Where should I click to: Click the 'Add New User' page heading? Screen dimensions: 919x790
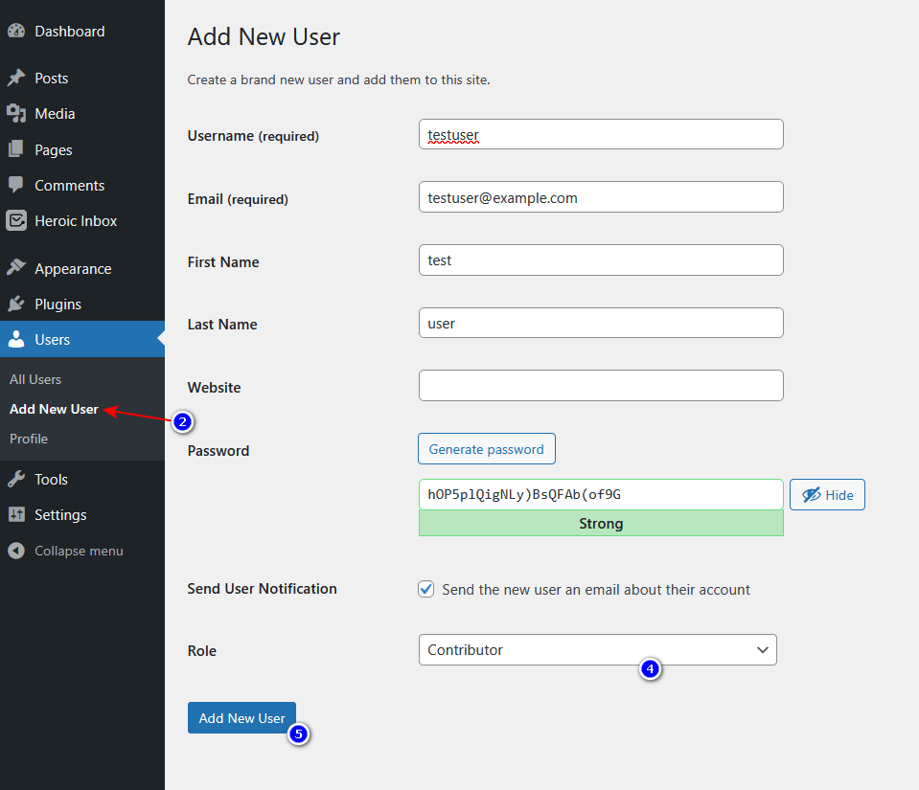pos(264,36)
